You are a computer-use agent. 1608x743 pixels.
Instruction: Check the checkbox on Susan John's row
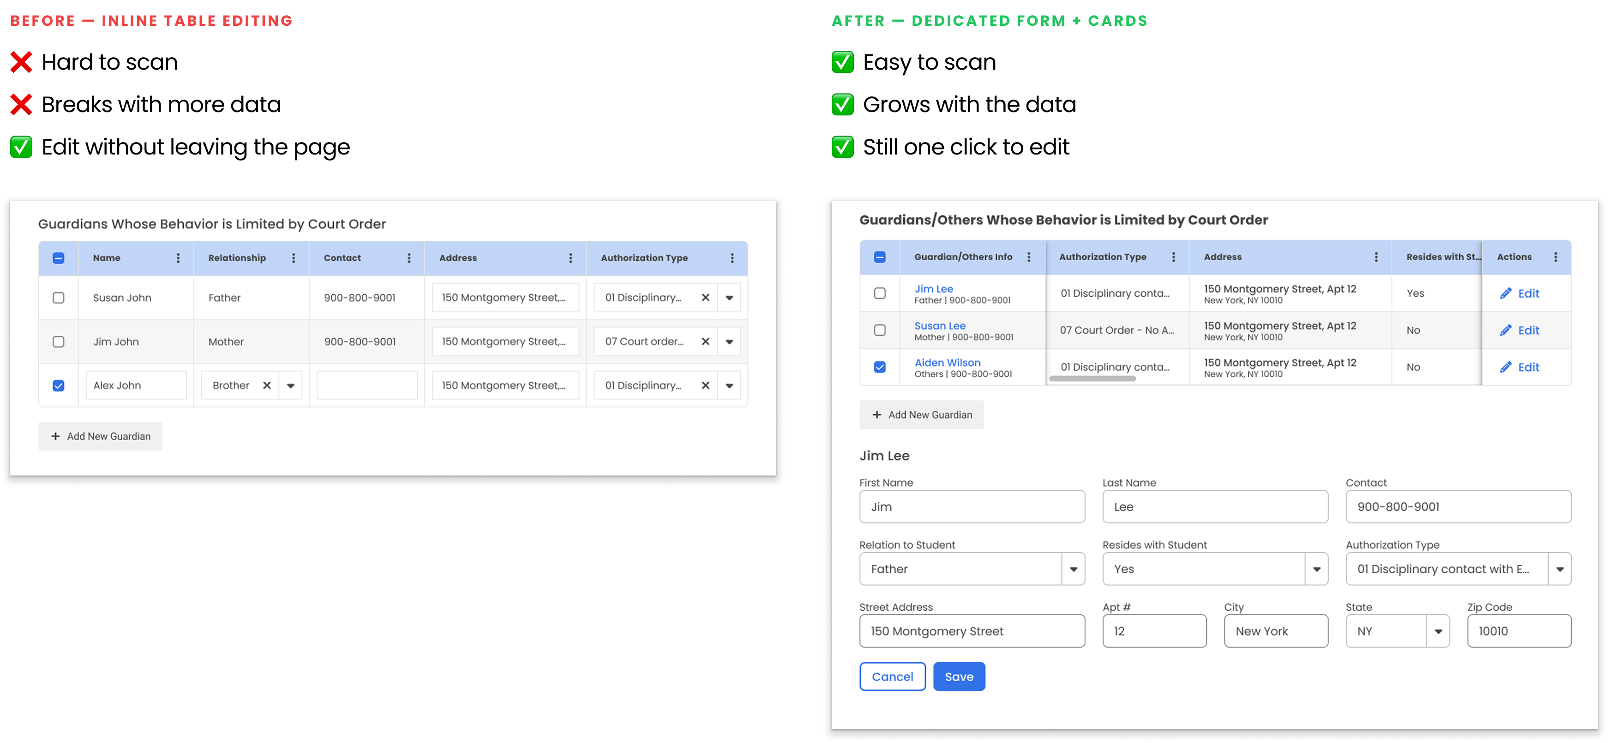(58, 297)
